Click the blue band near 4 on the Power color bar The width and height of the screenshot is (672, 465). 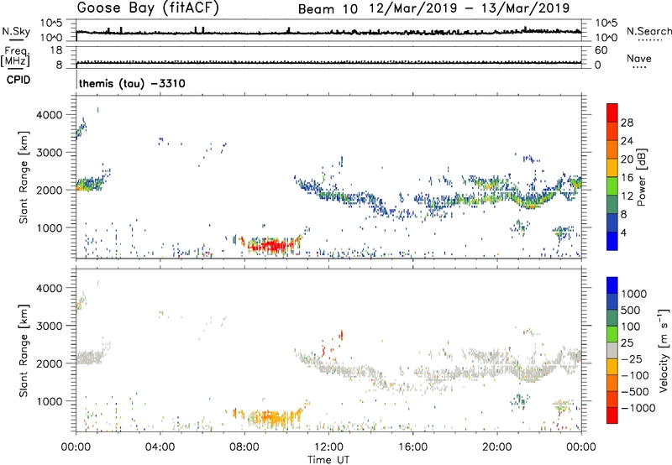[x=612, y=241]
